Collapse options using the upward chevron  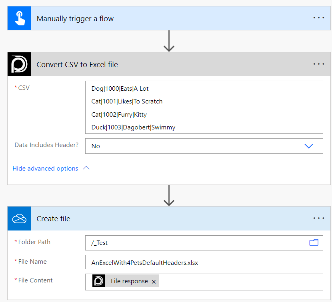pyautogui.click(x=86, y=168)
